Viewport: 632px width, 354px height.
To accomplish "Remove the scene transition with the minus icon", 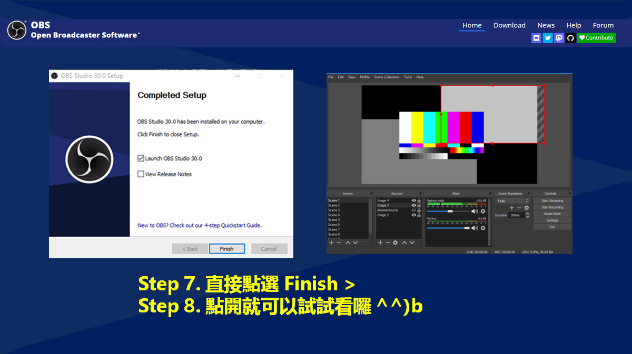I will tap(519, 208).
